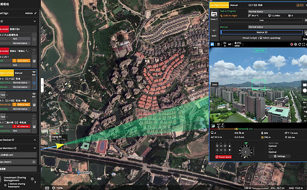Click the map thumbnail icon below the video
The width and height of the screenshot is (307, 190).
tap(213, 127)
